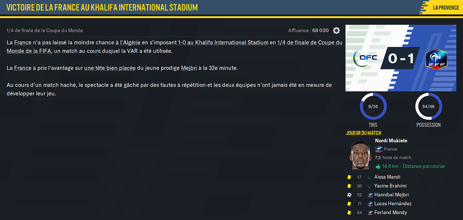
Task: Click Aïssa Mandi's yellow card icon
Action: (x=349, y=177)
